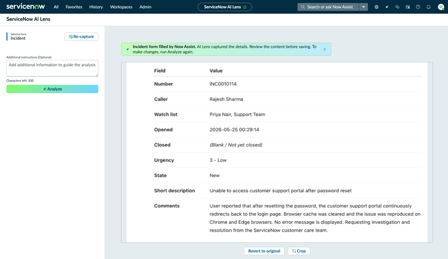448x259 pixels.
Task: Click the opened date 2026-05-25 00:29:14
Action: (234, 129)
